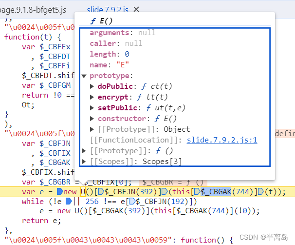This screenshot has width=295, height=245.
Task: Click the highlighted $_CBGAK token in code
Action: click(216, 192)
